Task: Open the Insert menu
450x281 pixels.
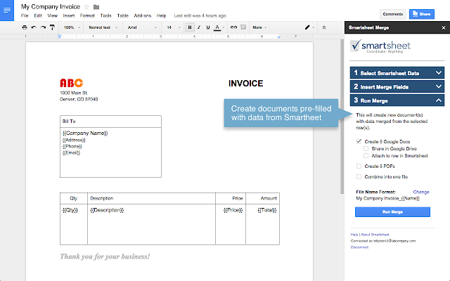Action: point(69,15)
